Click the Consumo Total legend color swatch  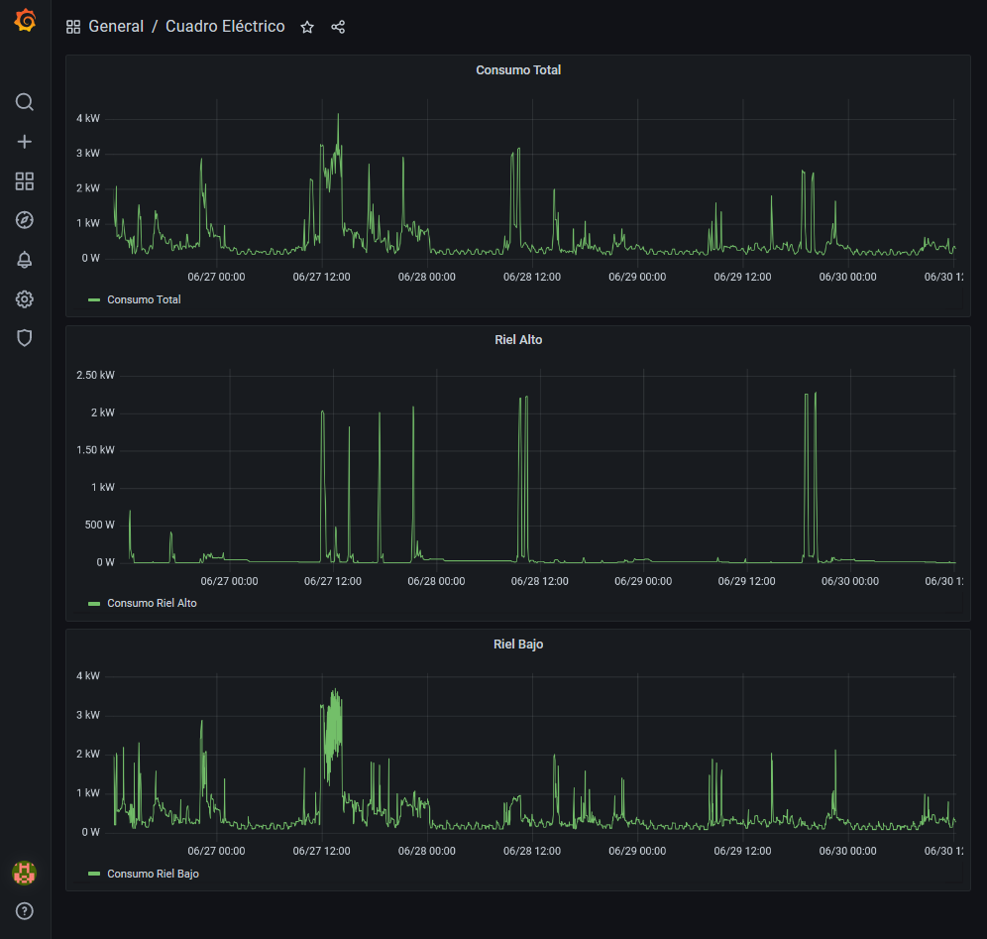click(94, 300)
